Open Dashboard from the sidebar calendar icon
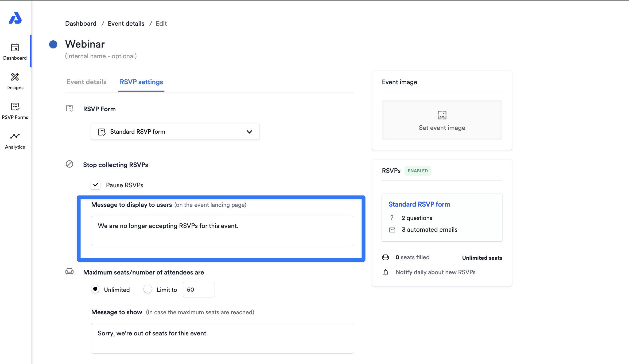Screen dimensions: 629x364 point(15,48)
